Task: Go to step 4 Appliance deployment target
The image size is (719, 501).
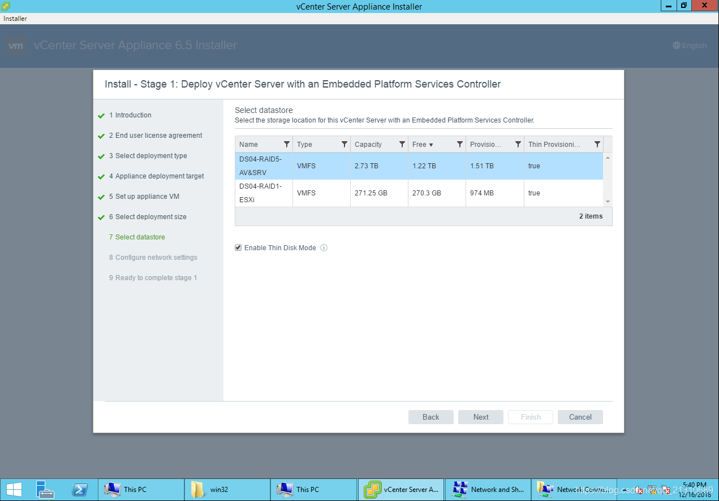Action: [x=157, y=176]
